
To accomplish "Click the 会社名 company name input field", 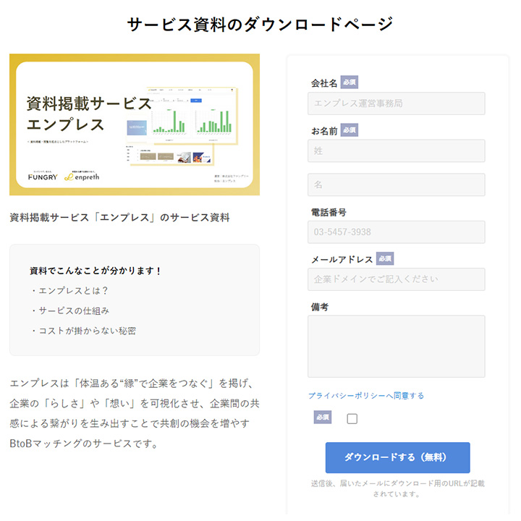I will pyautogui.click(x=396, y=103).
